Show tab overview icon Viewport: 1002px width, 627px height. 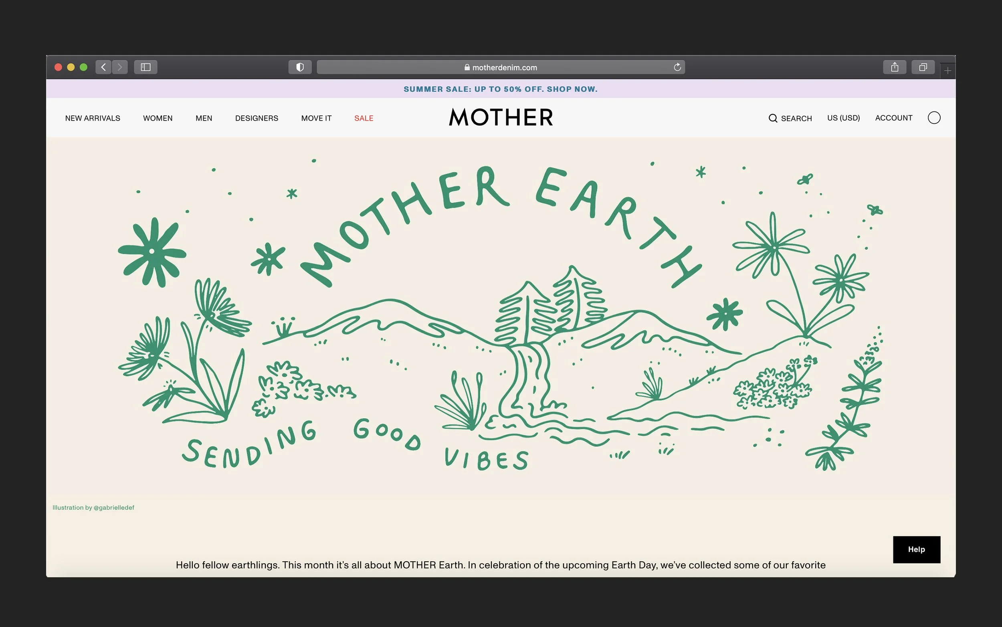pyautogui.click(x=923, y=67)
